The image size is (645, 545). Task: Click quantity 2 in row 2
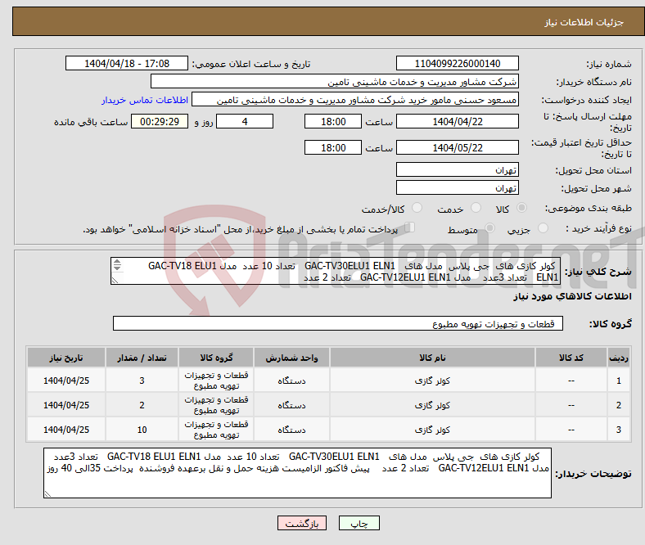[x=142, y=405]
